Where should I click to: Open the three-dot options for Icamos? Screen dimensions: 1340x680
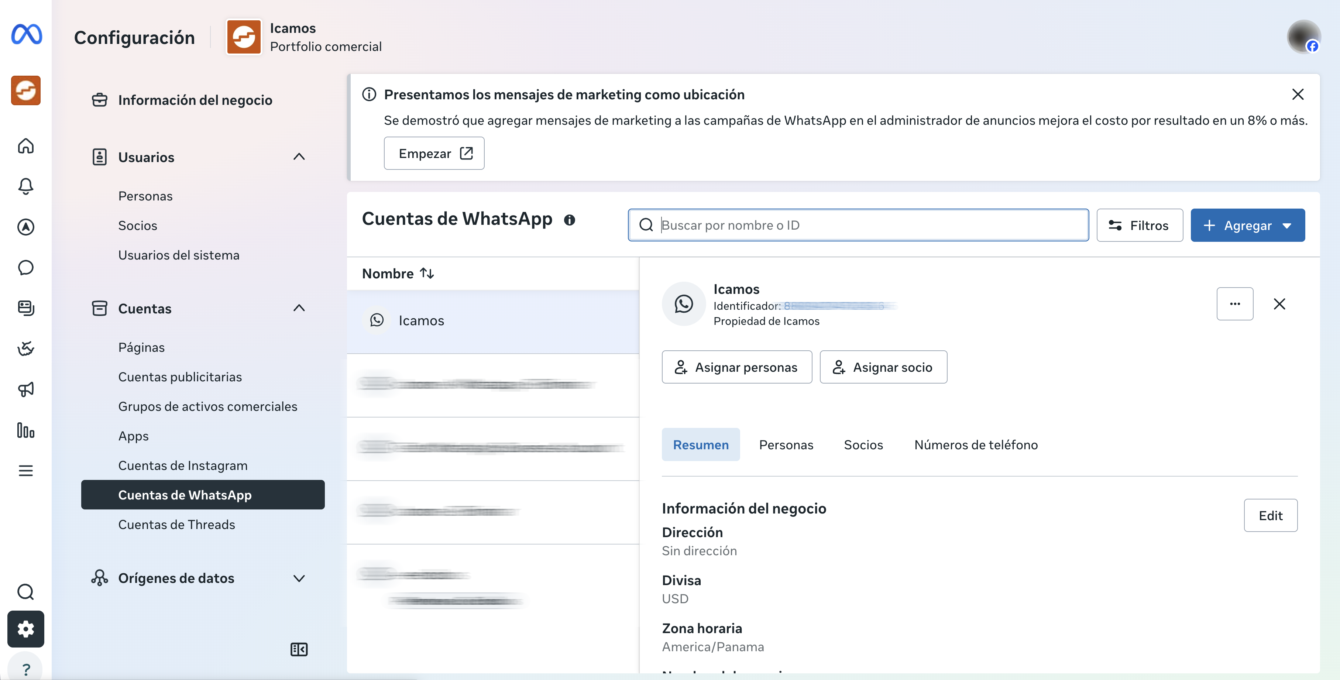[x=1234, y=304]
